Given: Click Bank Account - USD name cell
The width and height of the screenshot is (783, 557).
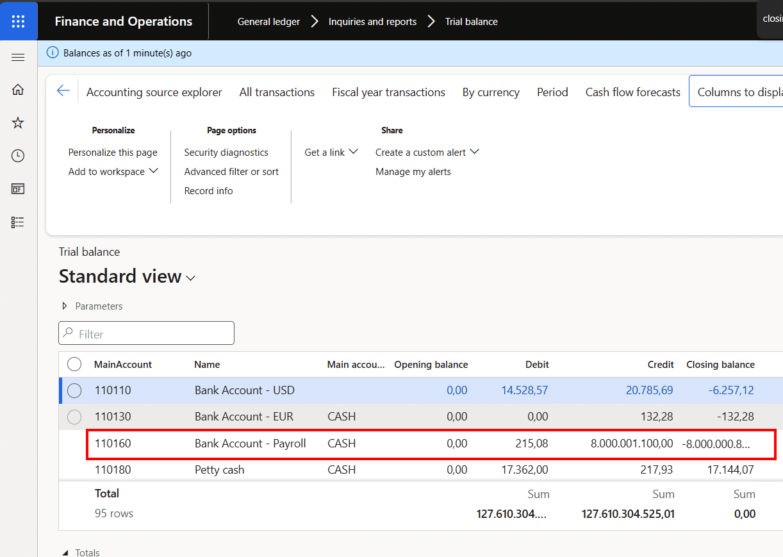Looking at the screenshot, I should pyautogui.click(x=245, y=390).
